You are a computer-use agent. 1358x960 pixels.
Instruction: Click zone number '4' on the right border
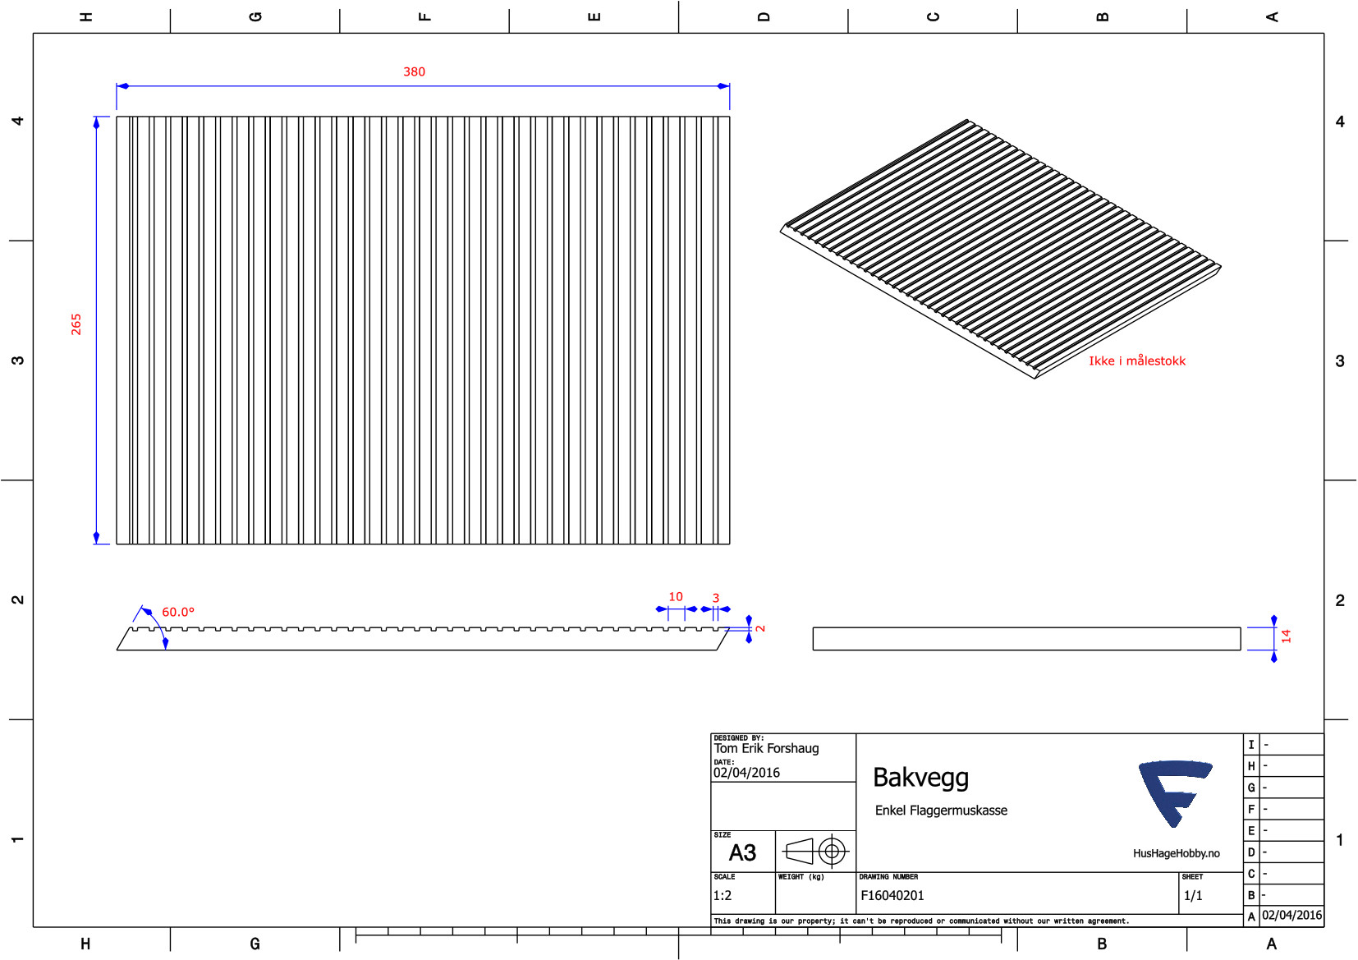coord(1340,122)
